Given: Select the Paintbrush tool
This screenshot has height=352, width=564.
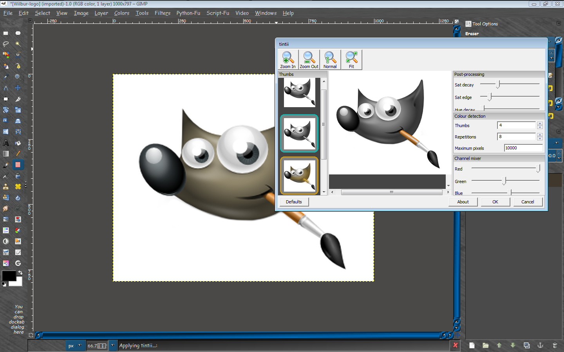Looking at the screenshot, I should tap(6, 165).
